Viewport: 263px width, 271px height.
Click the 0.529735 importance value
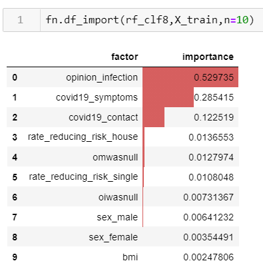(x=214, y=77)
